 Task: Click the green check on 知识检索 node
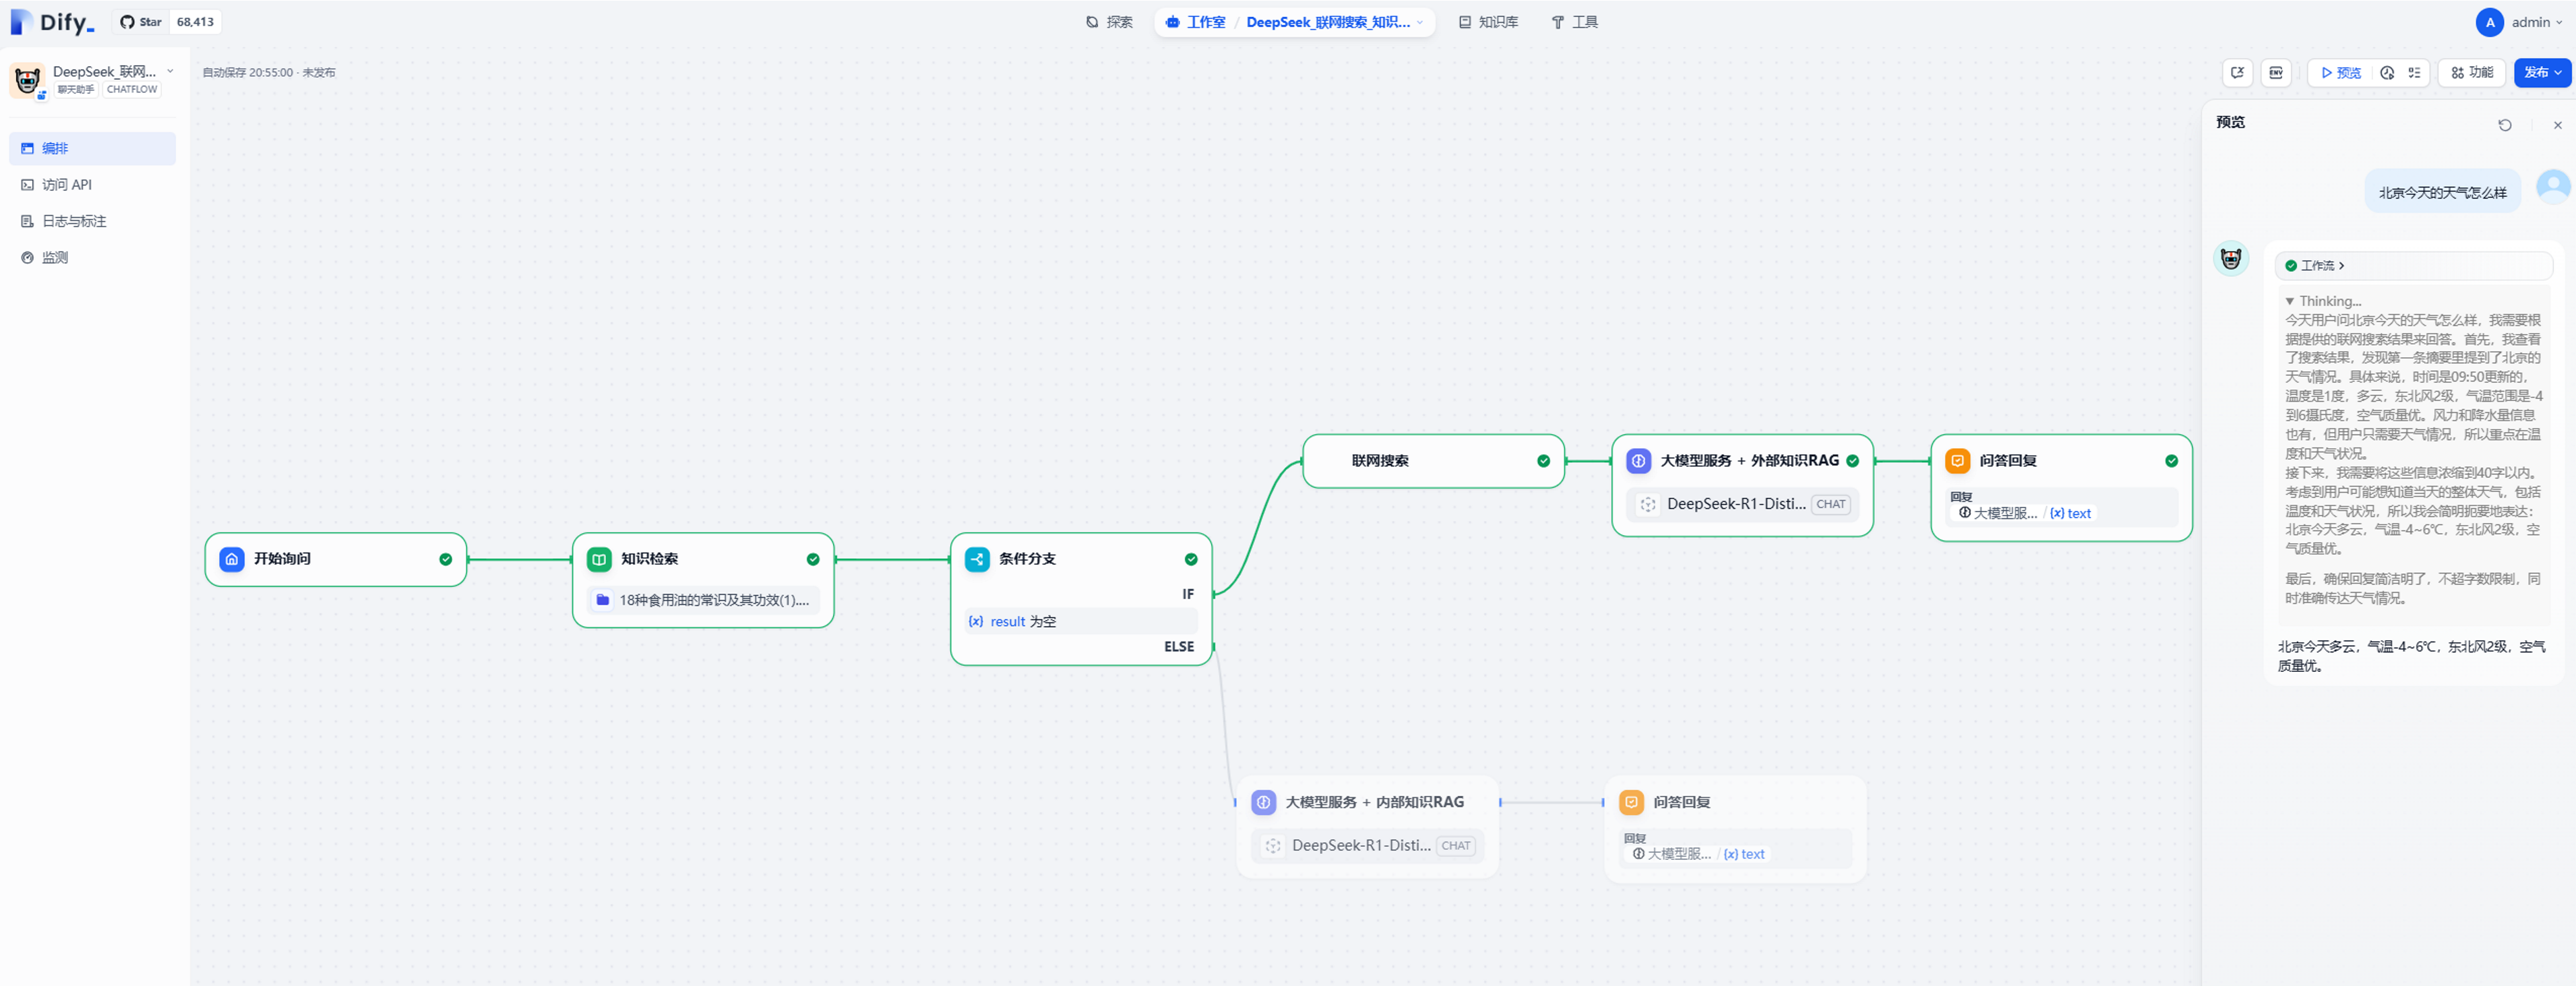click(813, 559)
